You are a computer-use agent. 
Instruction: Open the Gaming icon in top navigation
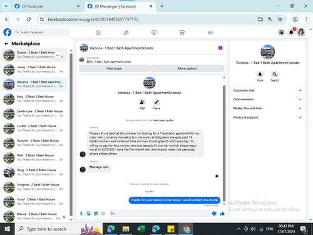point(210,33)
